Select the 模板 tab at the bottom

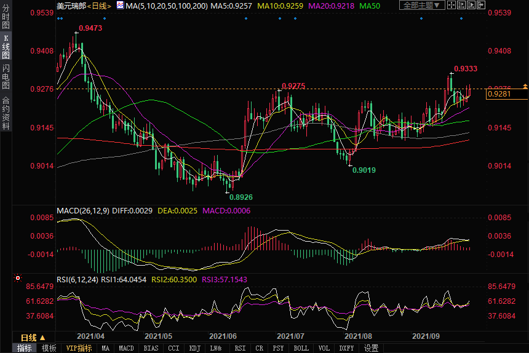[49, 348]
